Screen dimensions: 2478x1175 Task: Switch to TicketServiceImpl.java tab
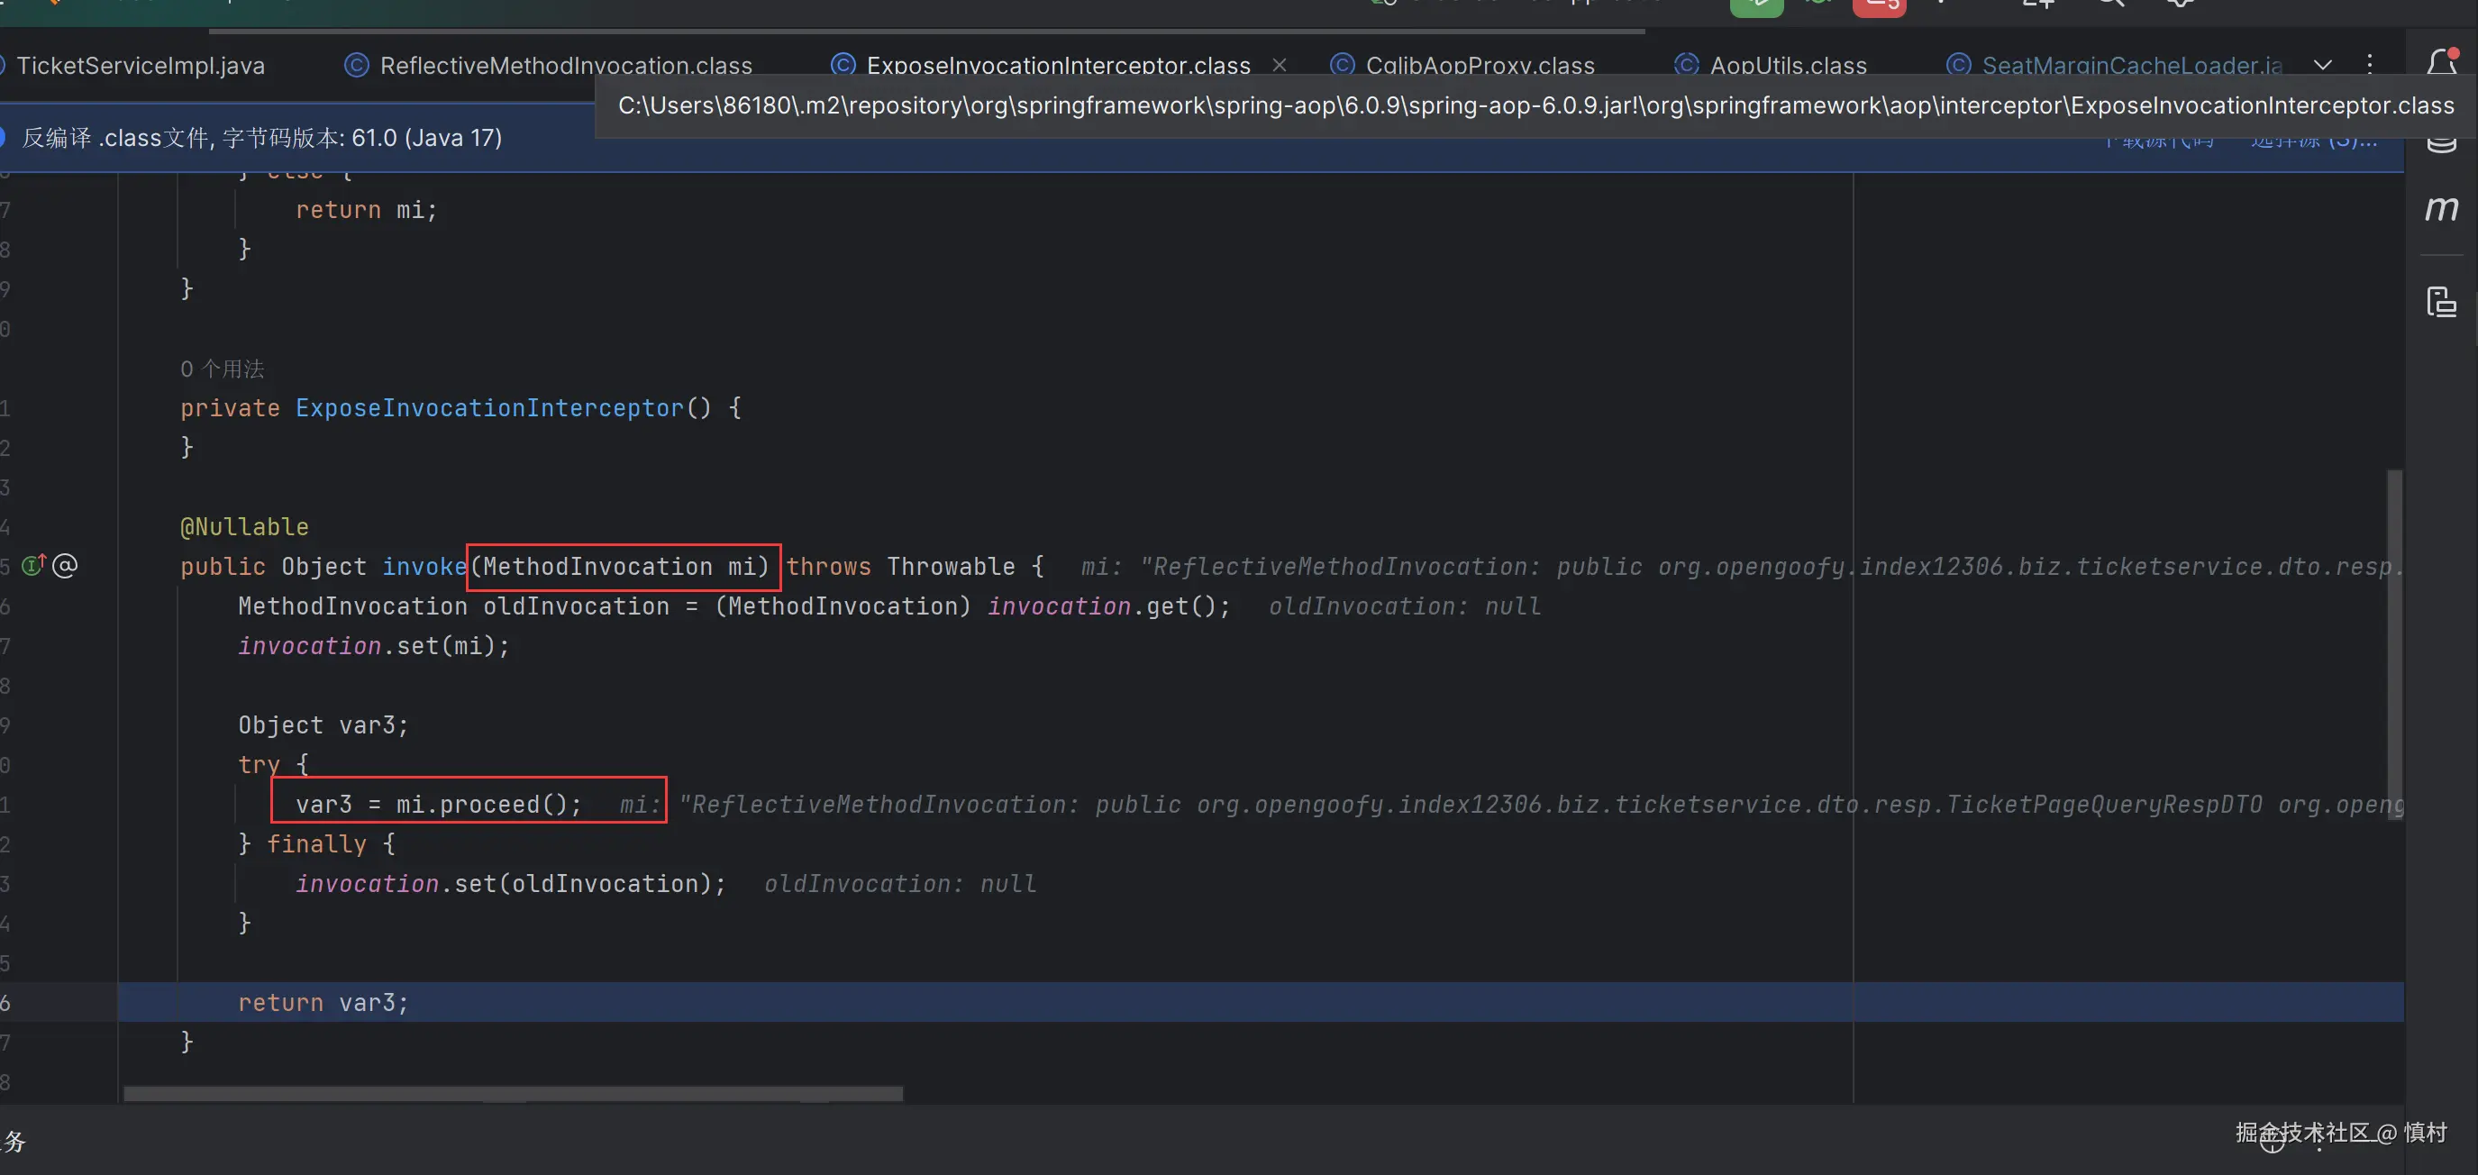coord(141,66)
